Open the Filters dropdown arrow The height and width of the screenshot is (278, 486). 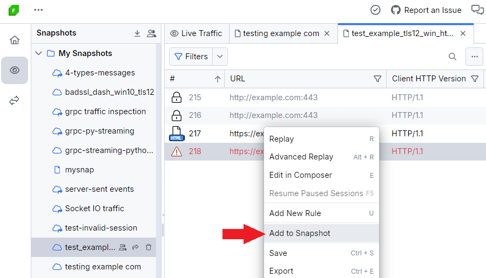coord(220,57)
